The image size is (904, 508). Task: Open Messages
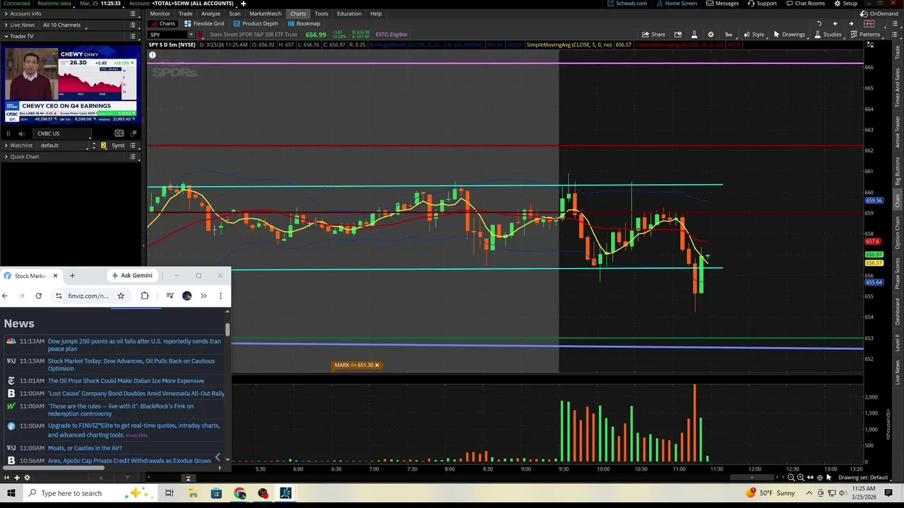pyautogui.click(x=722, y=4)
